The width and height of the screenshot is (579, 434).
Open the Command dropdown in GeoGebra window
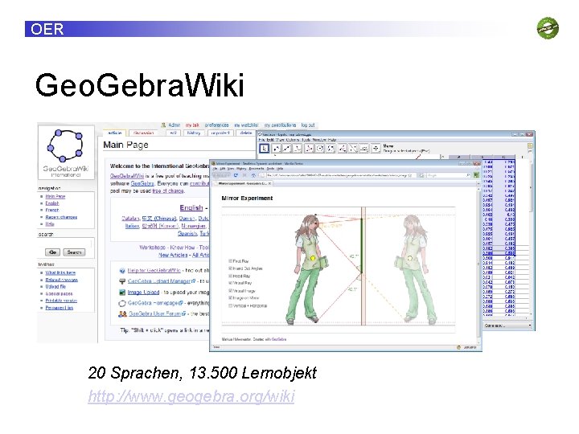pos(507,325)
